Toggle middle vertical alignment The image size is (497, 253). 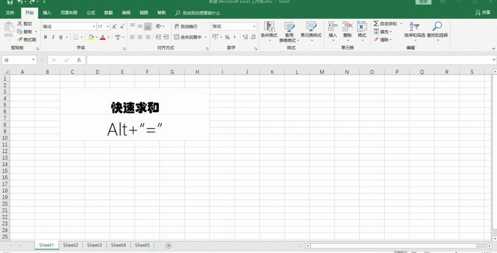[x=140, y=26]
